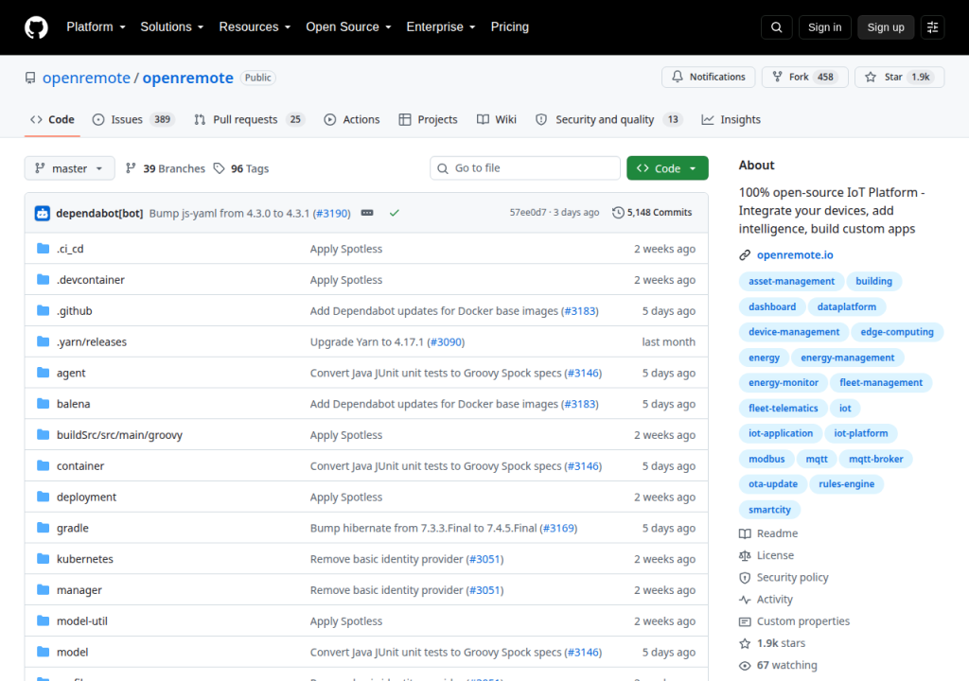View the 39 Branches link

pos(166,168)
